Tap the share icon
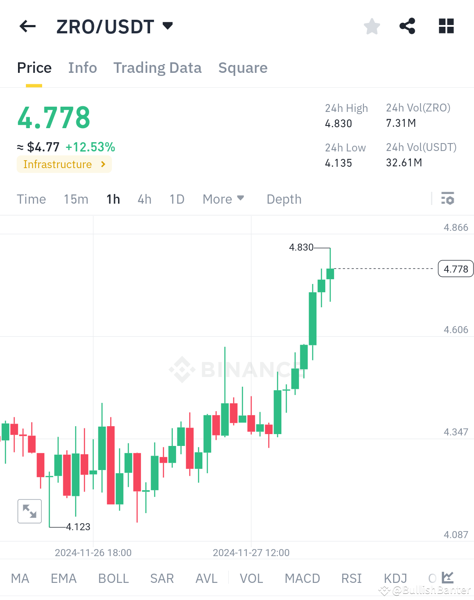This screenshot has width=474, height=600. [407, 26]
